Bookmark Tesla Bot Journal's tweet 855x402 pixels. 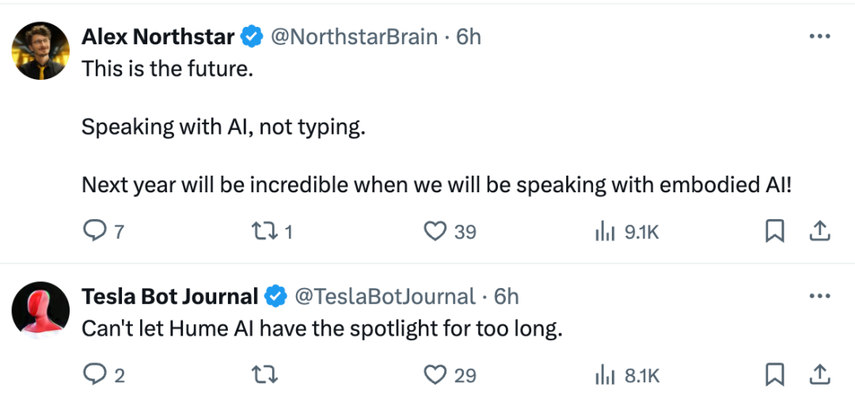pos(775,374)
